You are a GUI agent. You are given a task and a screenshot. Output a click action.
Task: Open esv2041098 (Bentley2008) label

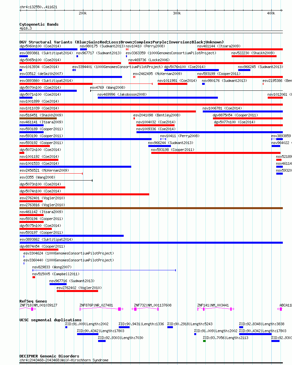[157, 115]
